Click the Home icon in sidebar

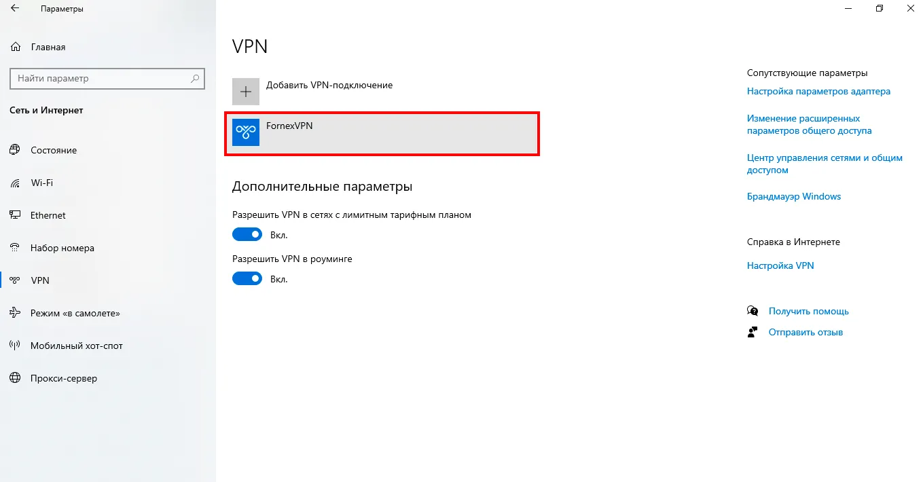point(15,47)
